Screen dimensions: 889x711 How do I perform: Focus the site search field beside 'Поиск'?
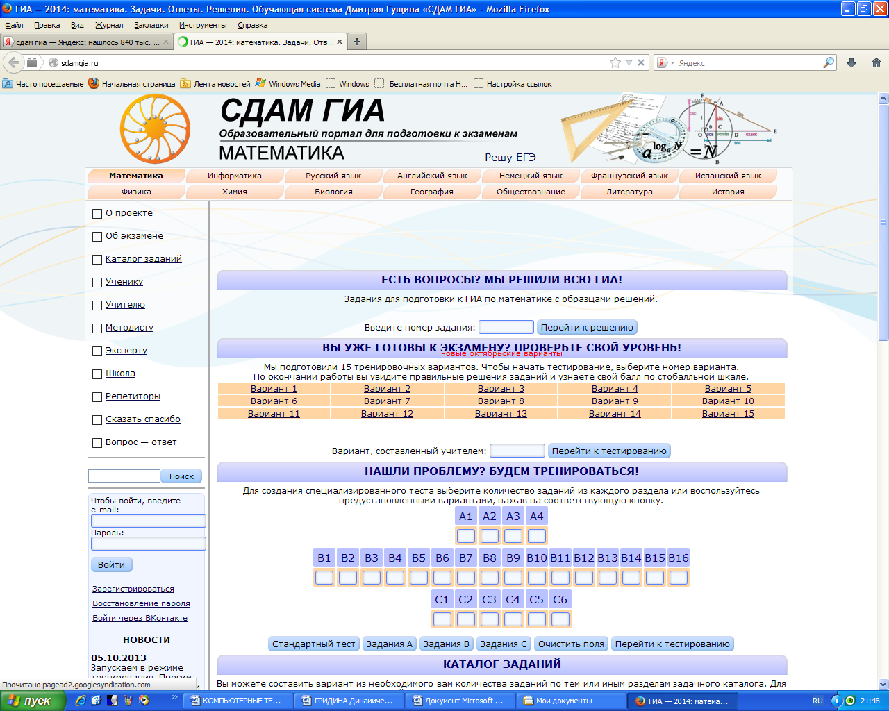click(124, 476)
